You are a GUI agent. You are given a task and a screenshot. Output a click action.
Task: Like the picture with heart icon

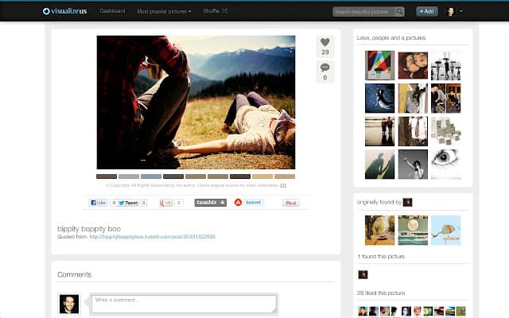(325, 46)
